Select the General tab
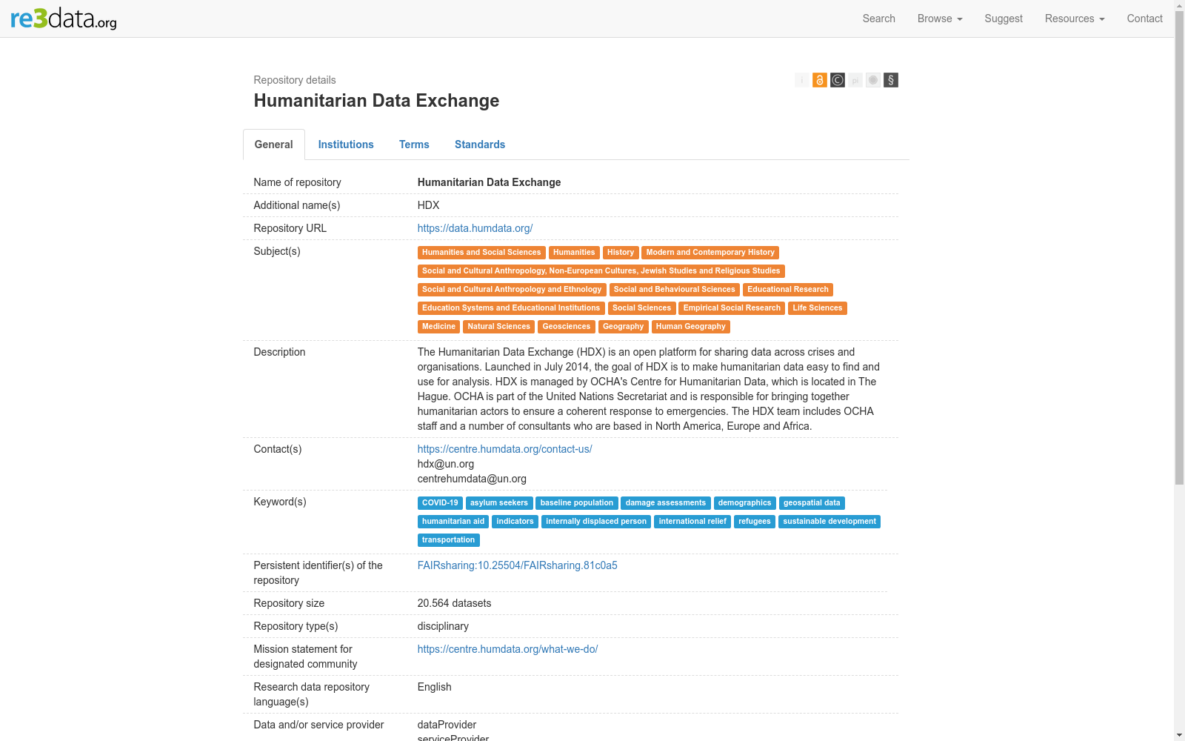Viewport: 1185px width, 741px height. point(274,144)
